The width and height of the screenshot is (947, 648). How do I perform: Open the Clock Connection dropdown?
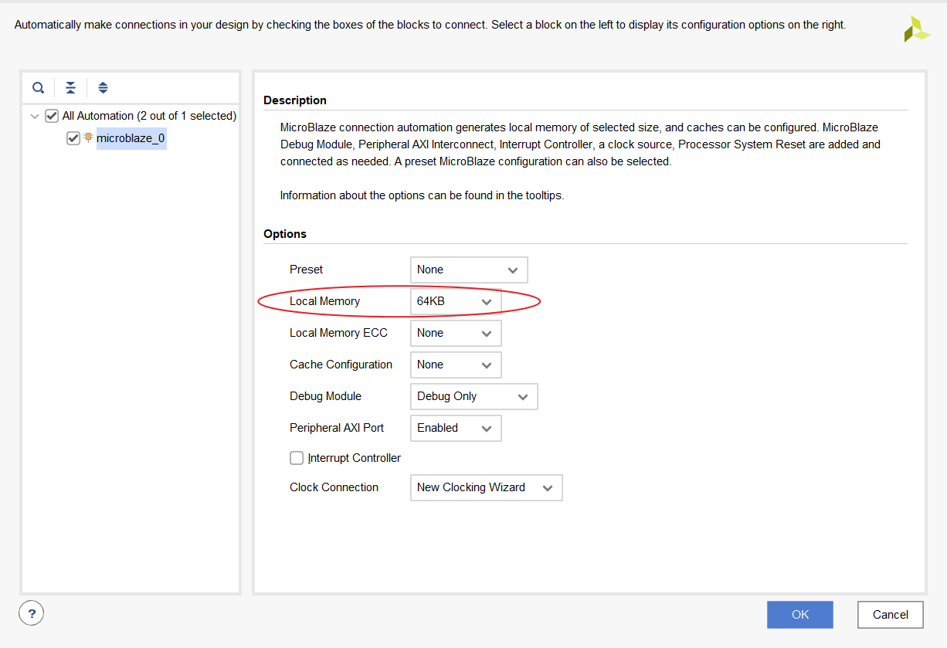click(486, 487)
